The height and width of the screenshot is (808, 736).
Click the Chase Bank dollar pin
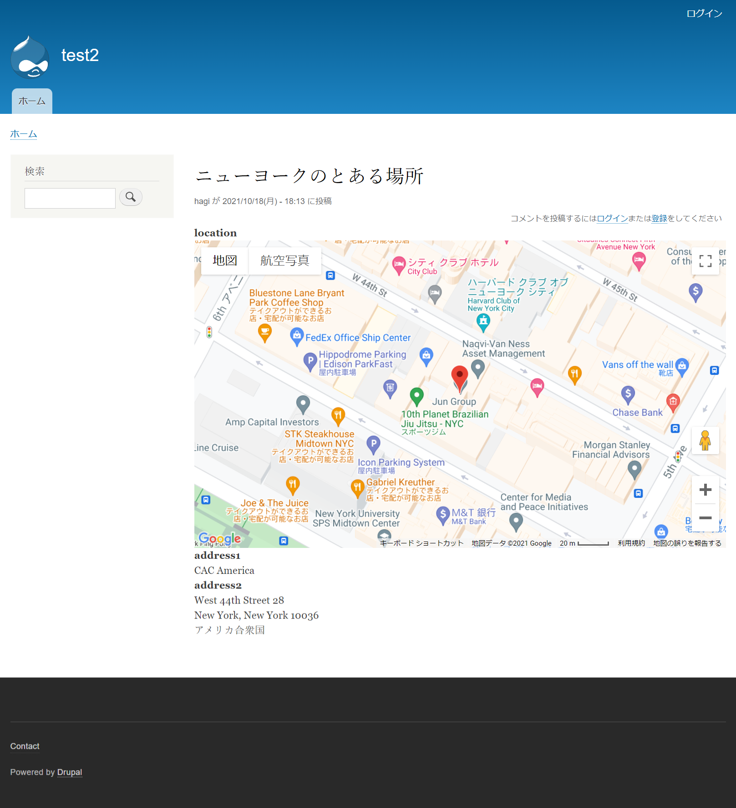click(x=628, y=395)
